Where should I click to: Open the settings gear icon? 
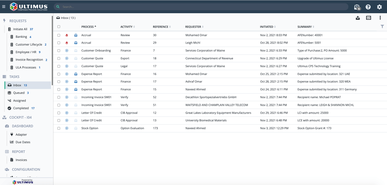tap(379, 7)
